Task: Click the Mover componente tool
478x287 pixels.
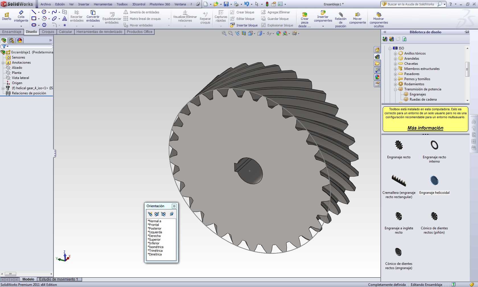Action: tap(358, 18)
